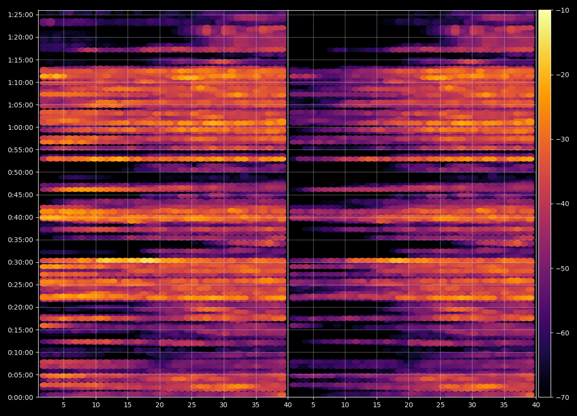Image resolution: width=577 pixels, height=416 pixels.
Task: Select x-axis label 25 of left heatmap
Action: (x=192, y=405)
